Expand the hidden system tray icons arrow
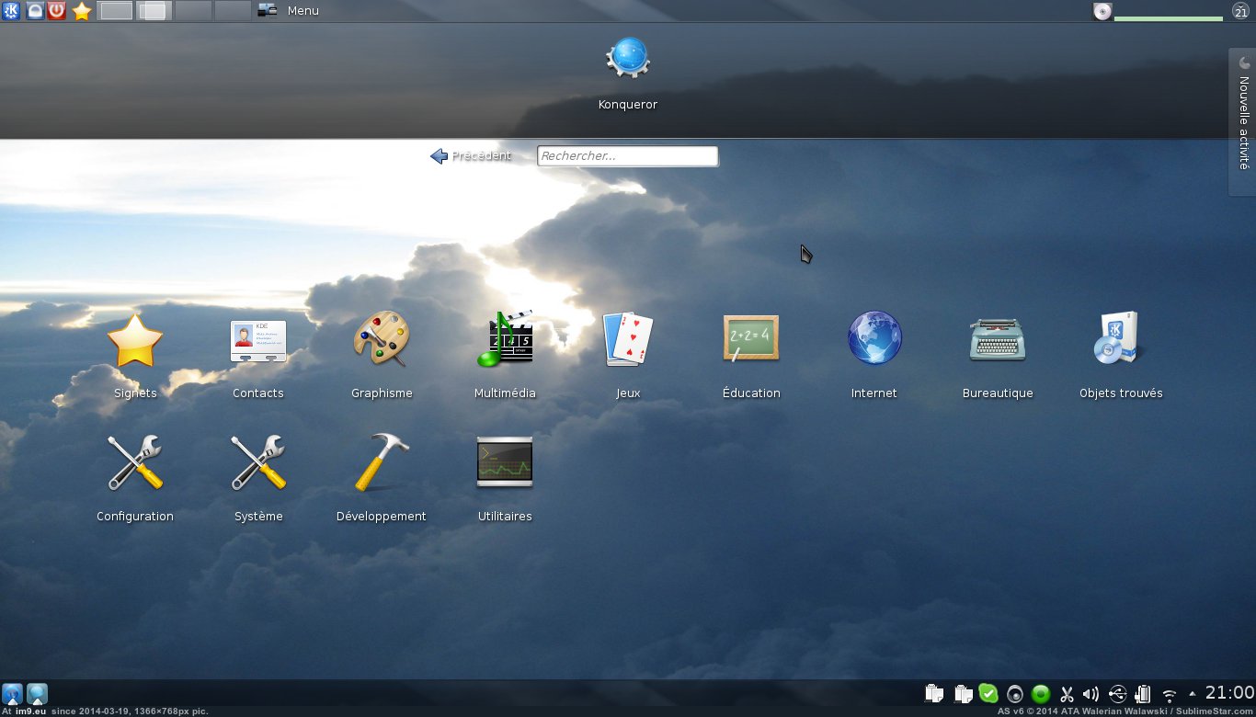The width and height of the screenshot is (1256, 717). coord(1193,694)
